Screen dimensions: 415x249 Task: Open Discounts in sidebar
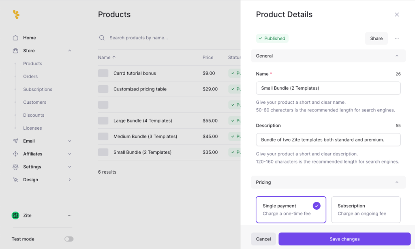tap(34, 115)
